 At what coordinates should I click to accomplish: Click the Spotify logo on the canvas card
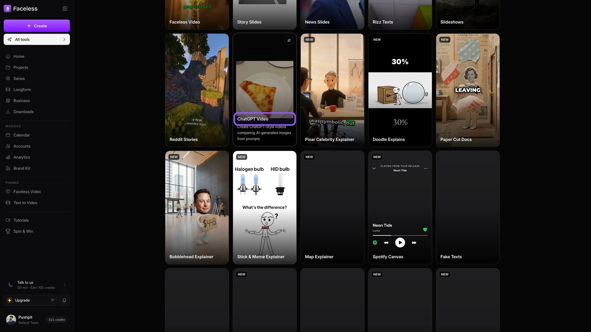(375, 242)
